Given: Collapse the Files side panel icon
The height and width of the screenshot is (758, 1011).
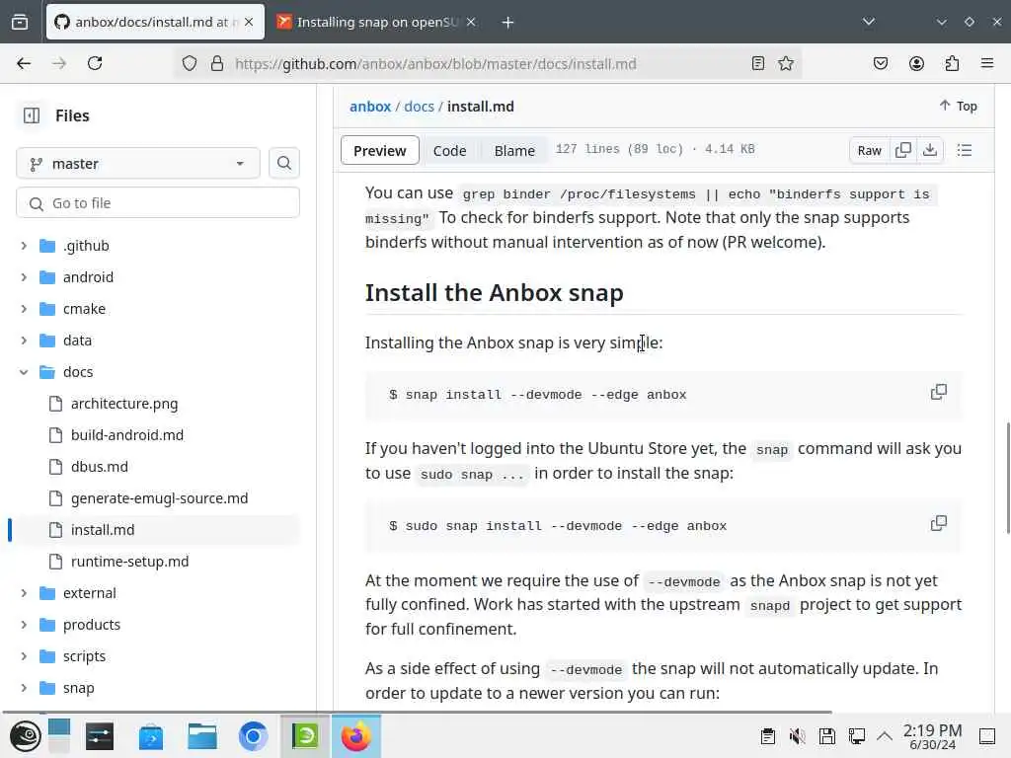Looking at the screenshot, I should coord(32,115).
